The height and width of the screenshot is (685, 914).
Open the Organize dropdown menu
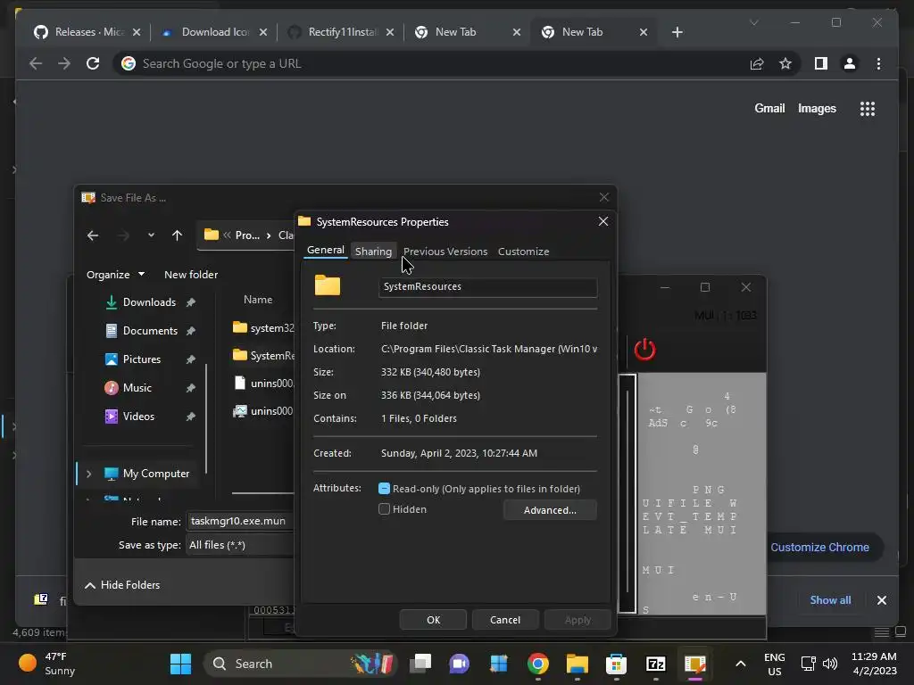tap(115, 275)
